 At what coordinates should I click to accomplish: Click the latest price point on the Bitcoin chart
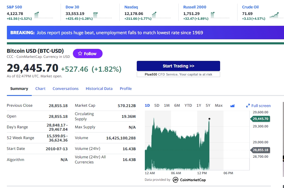tap(209, 119)
